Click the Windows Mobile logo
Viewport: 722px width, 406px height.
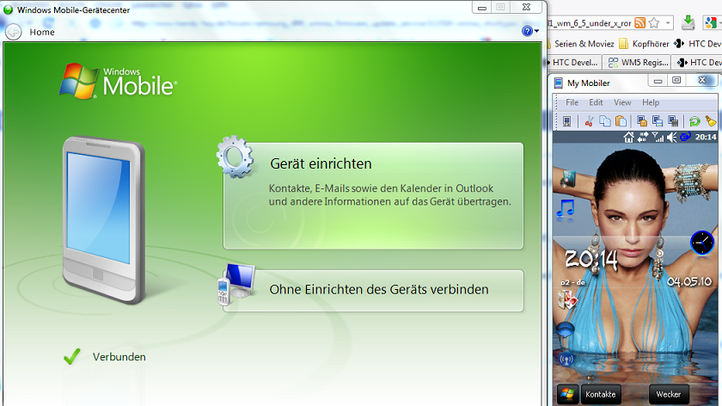118,81
